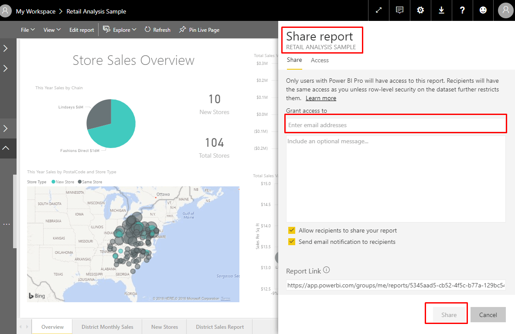Switch to the Access tab

(320, 61)
